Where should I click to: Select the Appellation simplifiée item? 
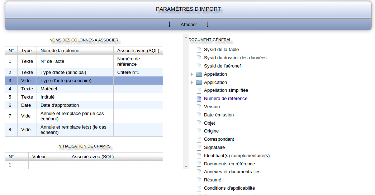(226, 90)
